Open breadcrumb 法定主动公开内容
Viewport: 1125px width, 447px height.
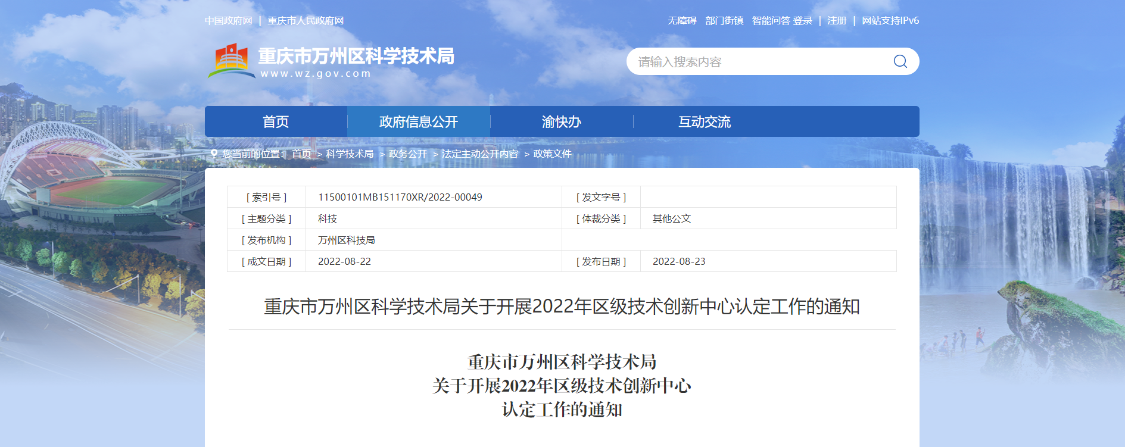click(480, 154)
